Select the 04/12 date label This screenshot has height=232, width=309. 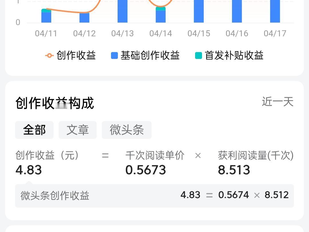click(84, 34)
